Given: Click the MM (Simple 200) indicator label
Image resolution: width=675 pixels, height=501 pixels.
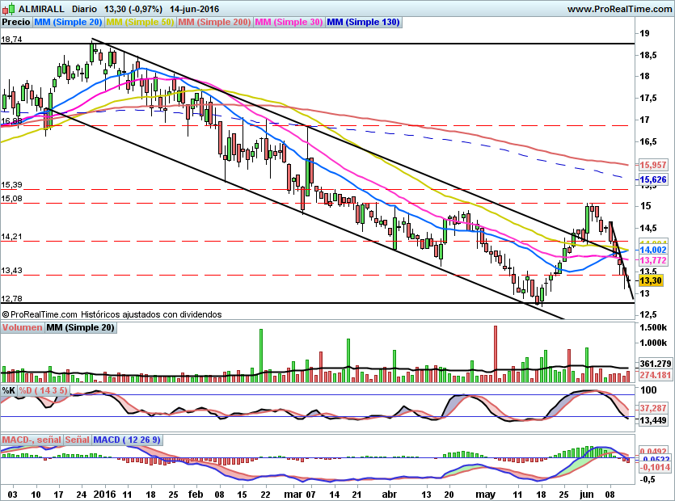Looking at the screenshot, I should click(213, 23).
